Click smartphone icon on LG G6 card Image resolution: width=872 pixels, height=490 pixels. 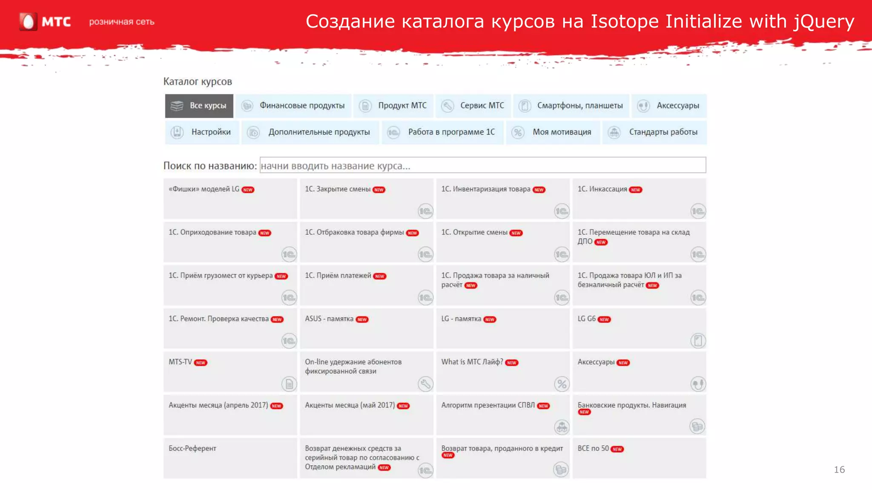click(x=698, y=341)
